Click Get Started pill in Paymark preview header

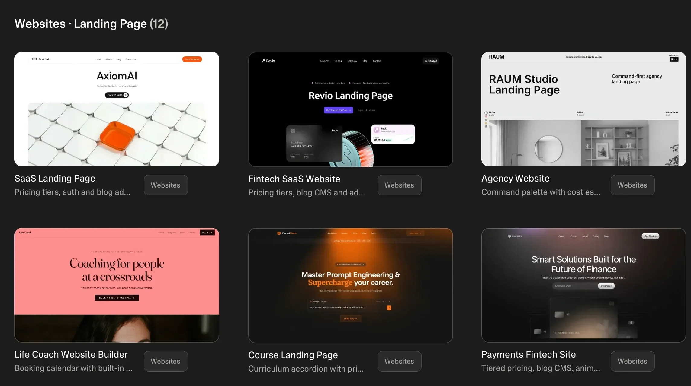[x=650, y=236]
